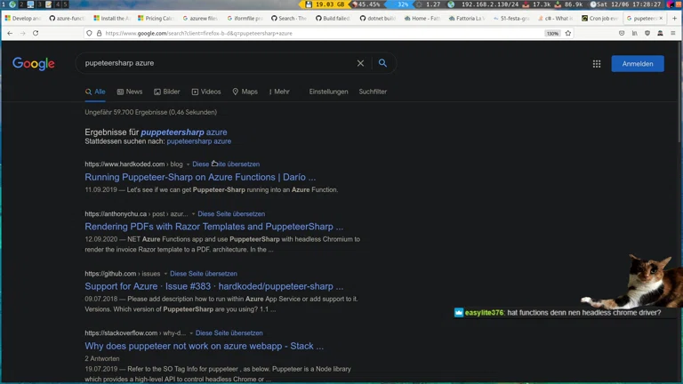Click the browser forward arrow

coord(22,33)
